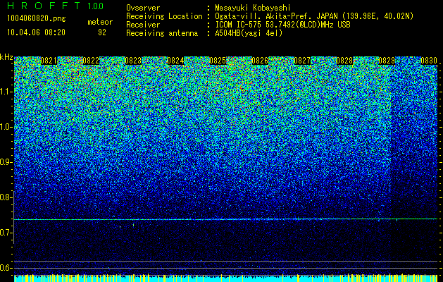Click the 0827 time marker
Screen dimensions: 443x282
point(302,61)
